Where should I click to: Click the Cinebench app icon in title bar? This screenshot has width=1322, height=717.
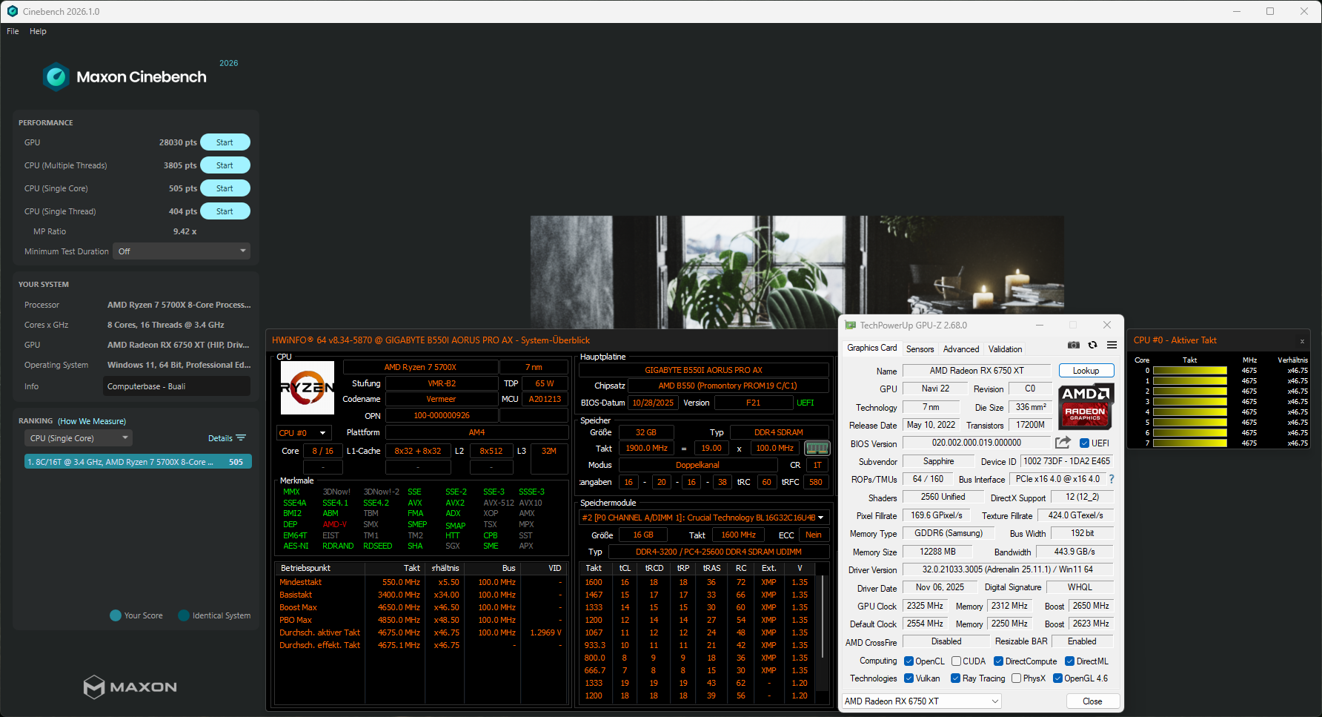(12, 11)
